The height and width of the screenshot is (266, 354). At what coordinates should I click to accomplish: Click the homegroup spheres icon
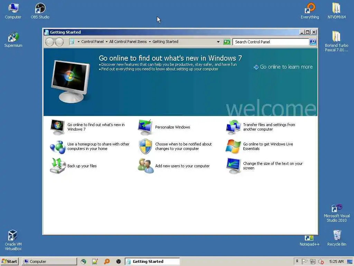pyautogui.click(x=57, y=147)
